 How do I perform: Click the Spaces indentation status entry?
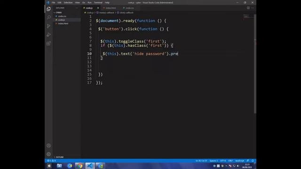tap(214, 161)
